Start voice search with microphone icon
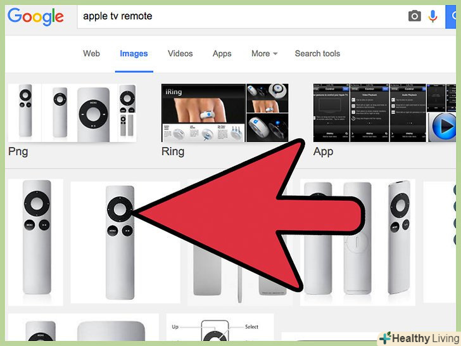 [x=433, y=16]
